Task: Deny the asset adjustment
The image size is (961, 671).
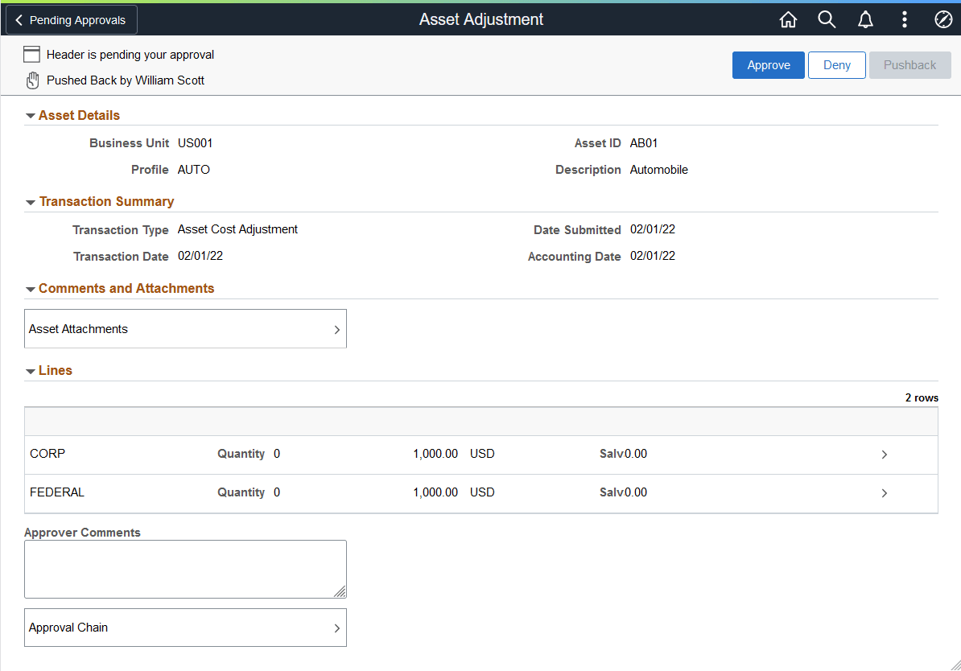Action: pyautogui.click(x=836, y=64)
